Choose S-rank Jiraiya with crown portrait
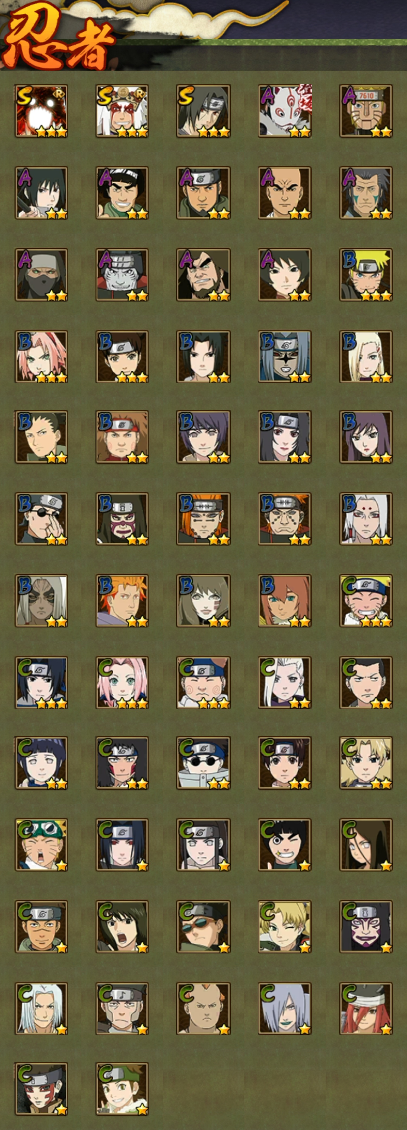The image size is (407, 1130). pos(122,111)
